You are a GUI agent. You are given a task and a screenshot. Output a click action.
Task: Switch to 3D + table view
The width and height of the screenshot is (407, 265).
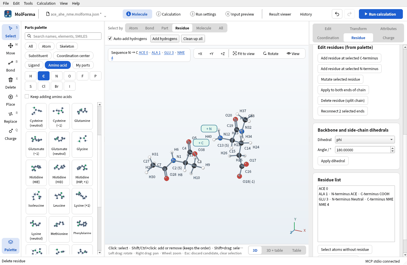tap(275, 250)
